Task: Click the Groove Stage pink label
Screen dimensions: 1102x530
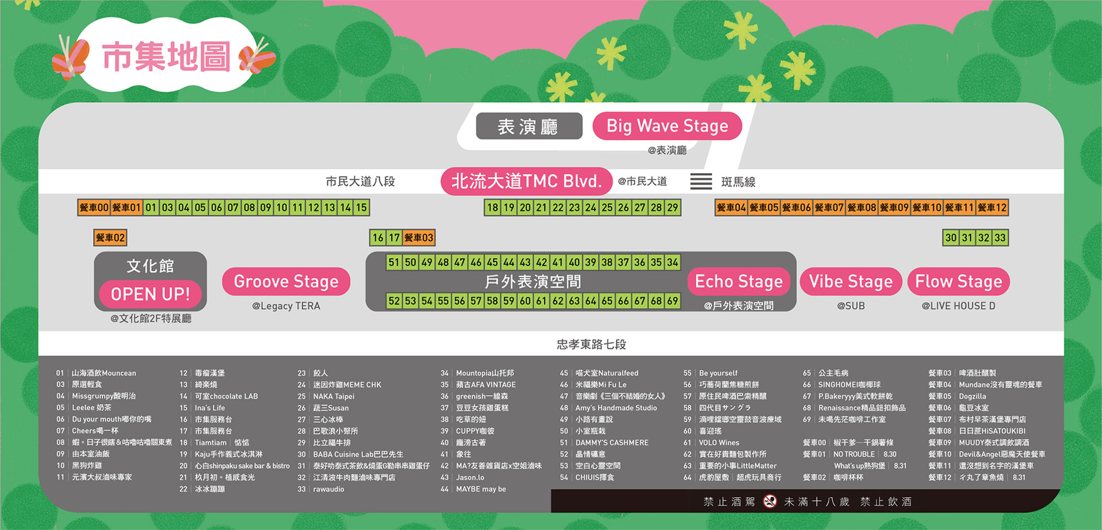Action: 286,282
